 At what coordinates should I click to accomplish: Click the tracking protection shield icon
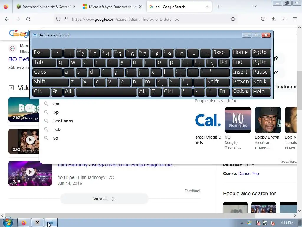click(58, 19)
